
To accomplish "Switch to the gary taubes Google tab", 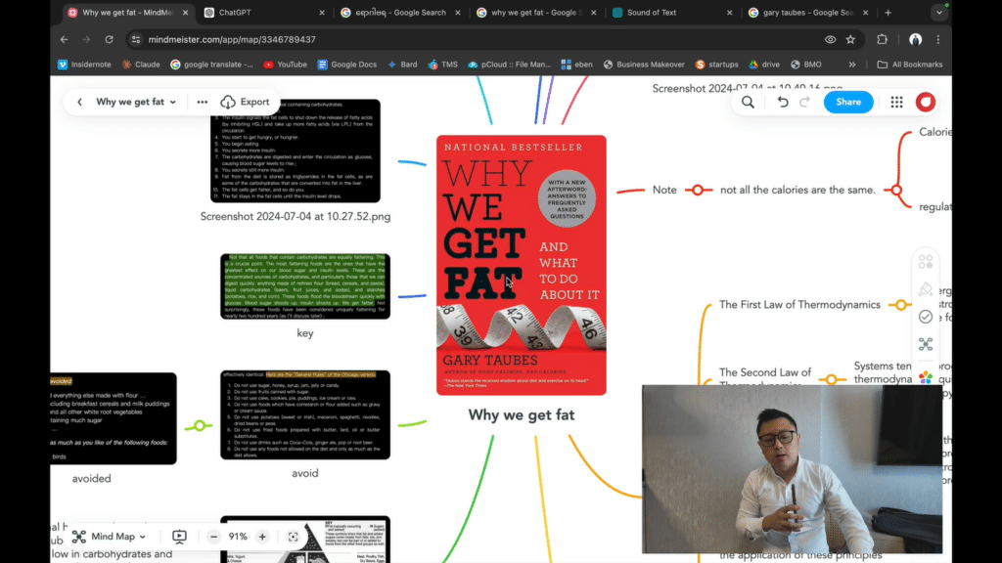I will (x=807, y=12).
